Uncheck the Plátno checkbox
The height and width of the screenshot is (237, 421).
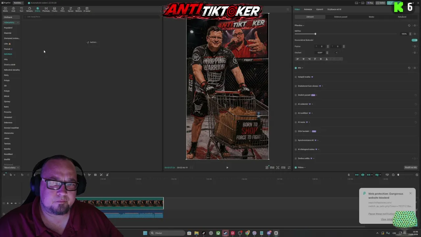click(296, 168)
